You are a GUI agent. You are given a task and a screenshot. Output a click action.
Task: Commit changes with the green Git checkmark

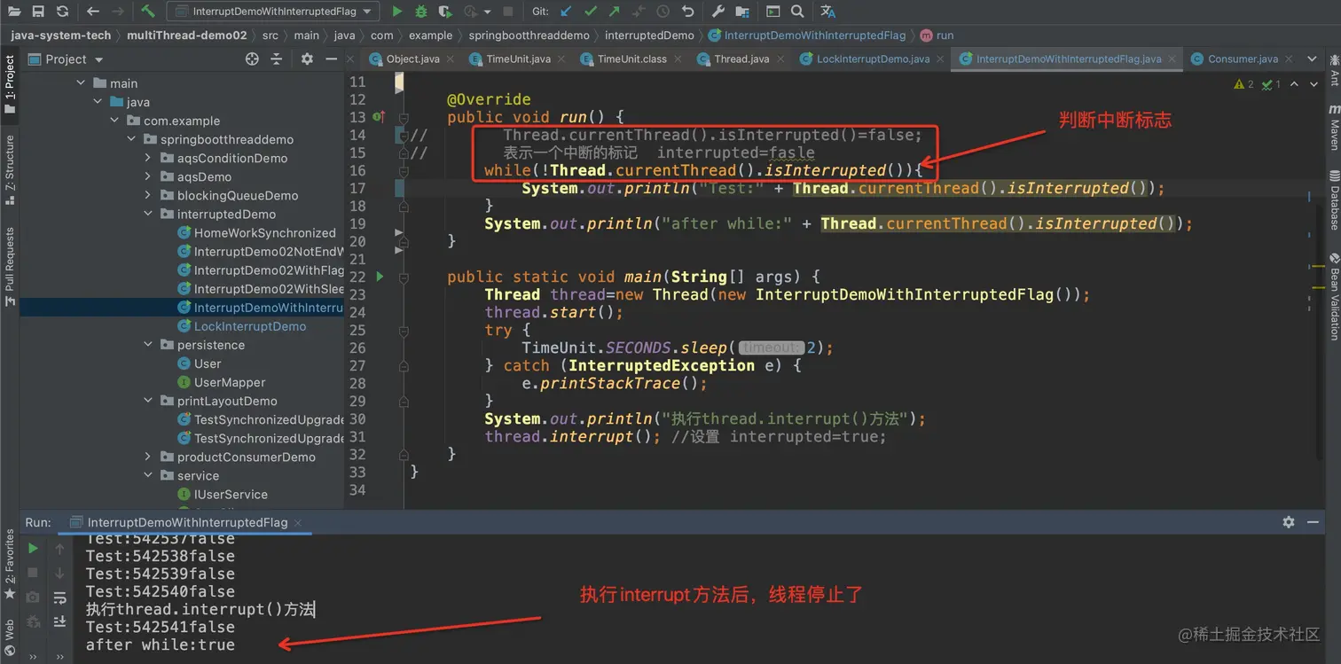(590, 12)
